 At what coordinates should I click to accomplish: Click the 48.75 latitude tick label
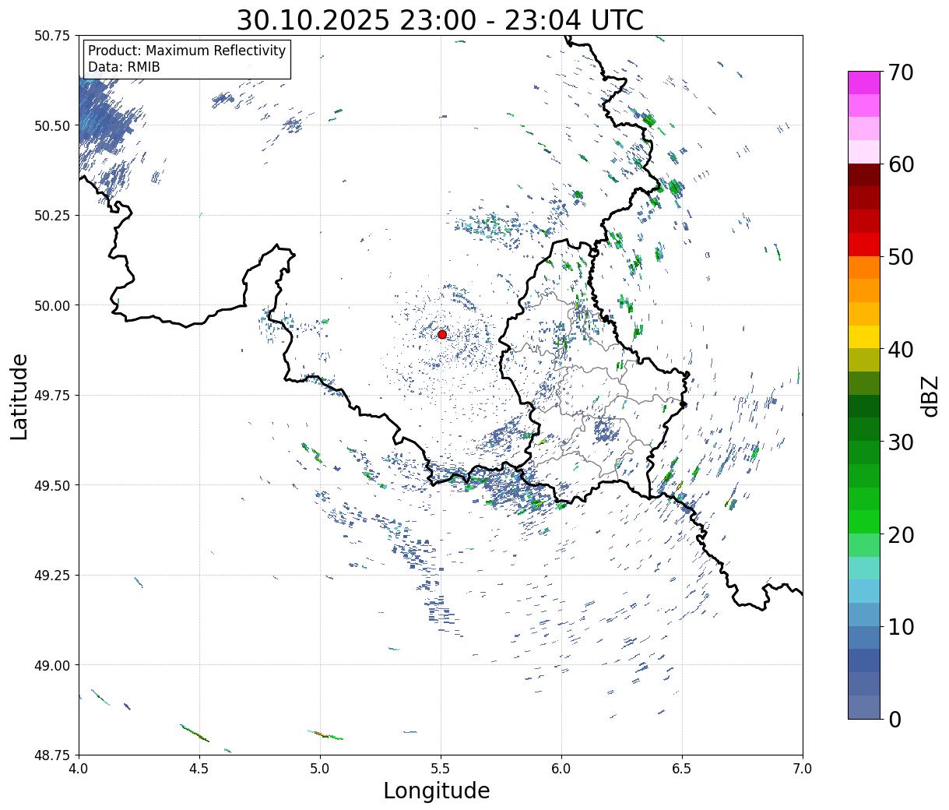tap(52, 755)
